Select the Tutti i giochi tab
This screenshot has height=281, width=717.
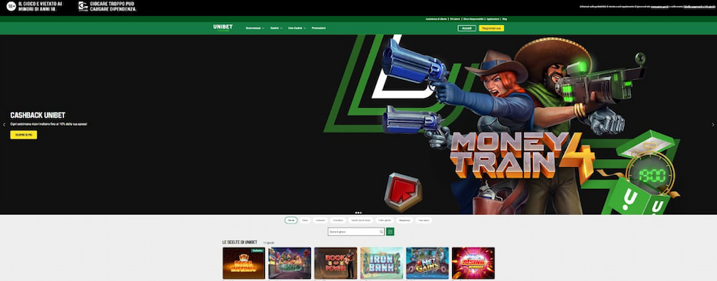tap(385, 220)
